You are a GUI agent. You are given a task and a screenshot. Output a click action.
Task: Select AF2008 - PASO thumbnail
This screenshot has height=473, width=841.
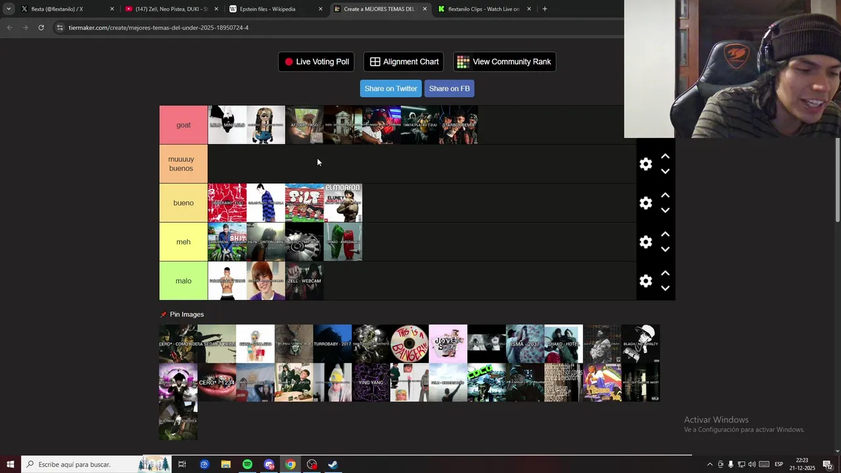click(x=304, y=125)
